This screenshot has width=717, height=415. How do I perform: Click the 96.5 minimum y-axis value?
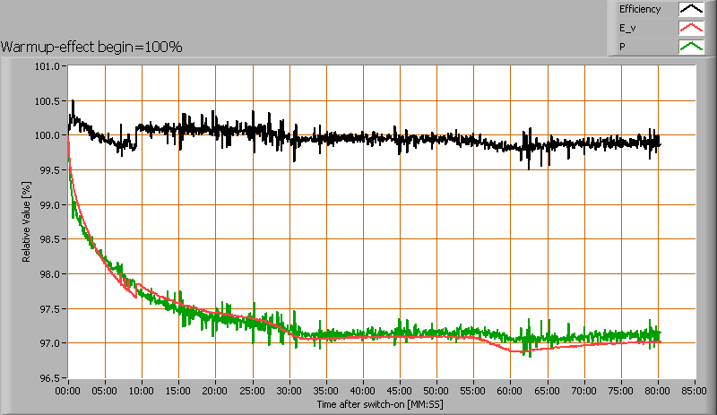pos(47,378)
